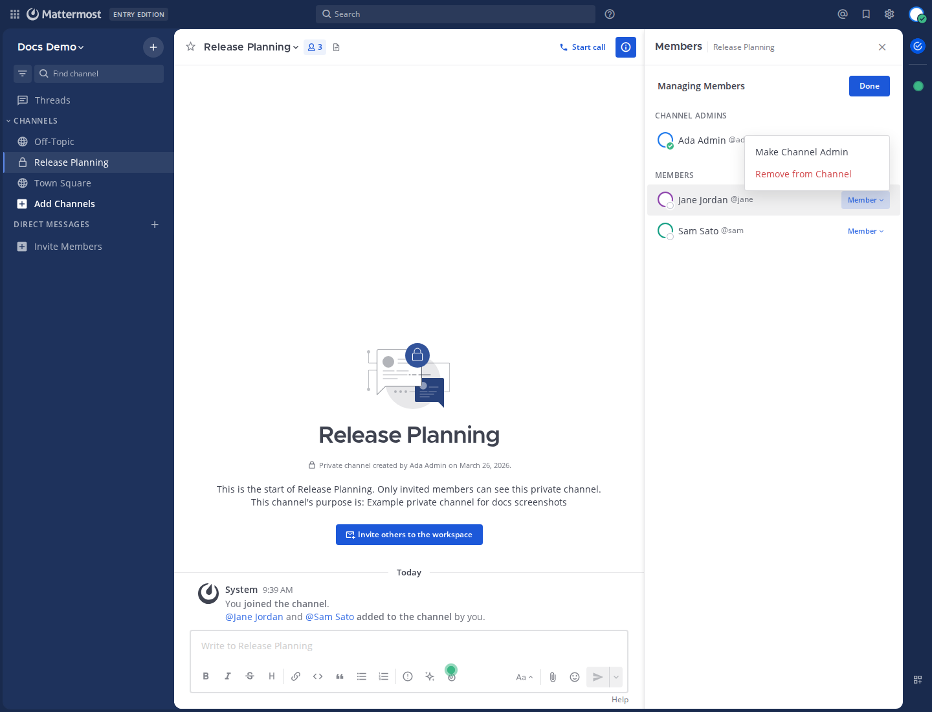
Task: Open the emoji picker
Action: [575, 677]
